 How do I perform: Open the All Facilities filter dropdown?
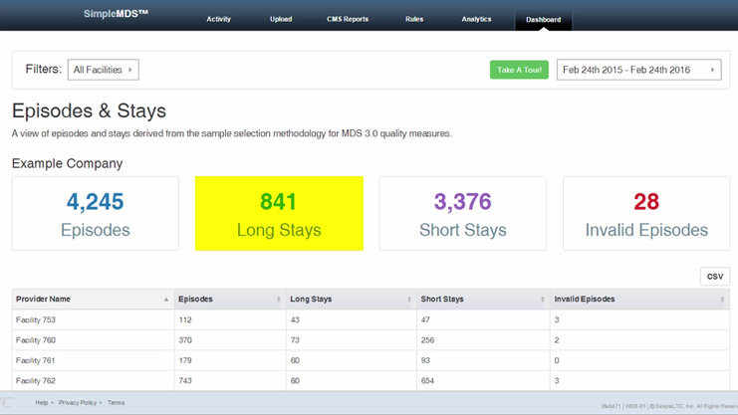pos(103,70)
